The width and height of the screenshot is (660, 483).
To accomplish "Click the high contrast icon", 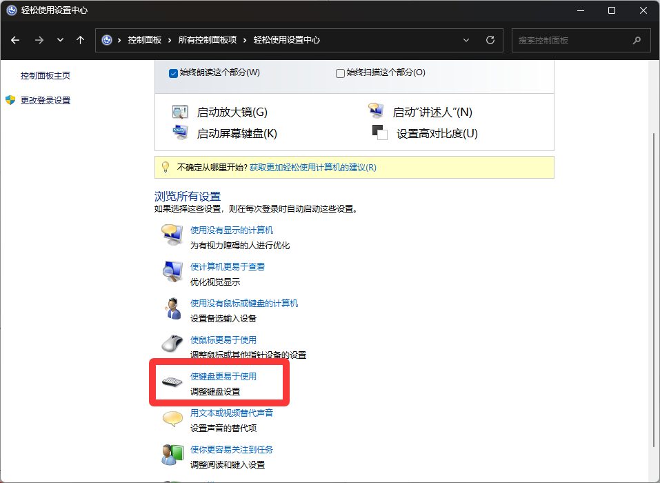I will coord(380,132).
